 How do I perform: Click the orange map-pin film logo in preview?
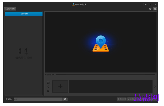click(101, 44)
